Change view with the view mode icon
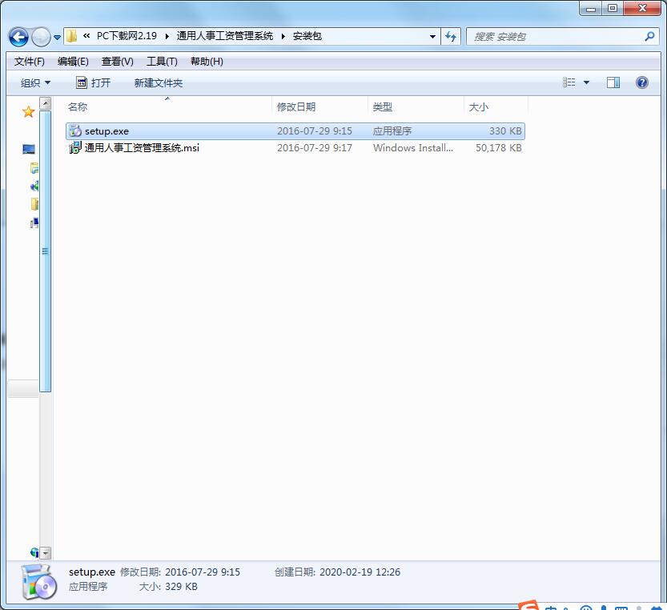The image size is (667, 610). coord(569,82)
